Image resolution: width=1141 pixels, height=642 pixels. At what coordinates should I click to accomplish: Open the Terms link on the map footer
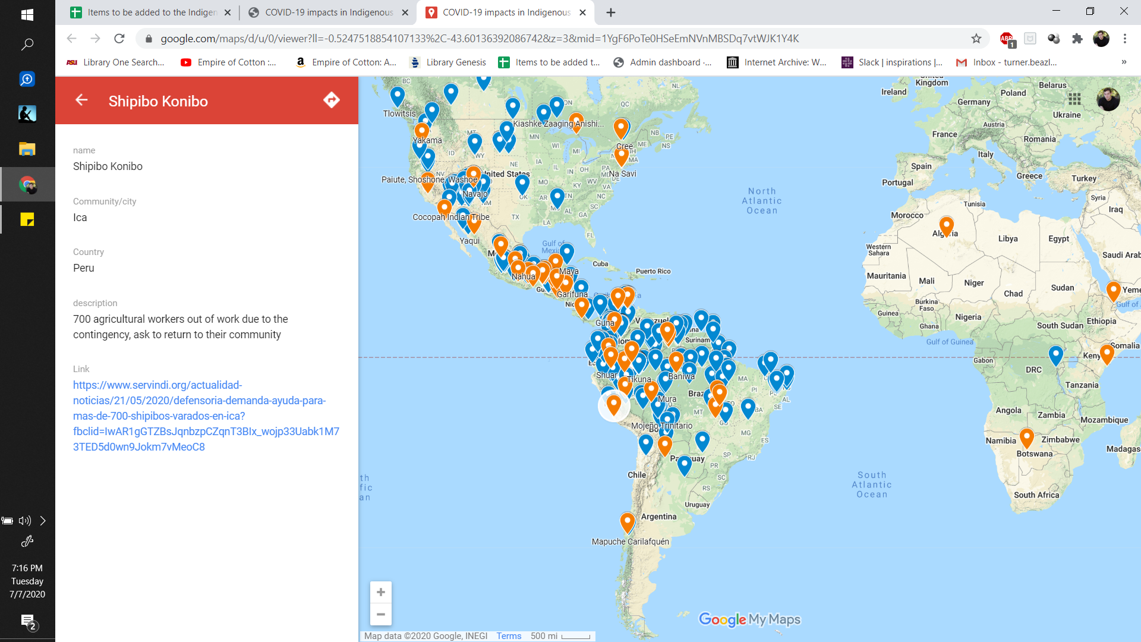[x=509, y=636]
